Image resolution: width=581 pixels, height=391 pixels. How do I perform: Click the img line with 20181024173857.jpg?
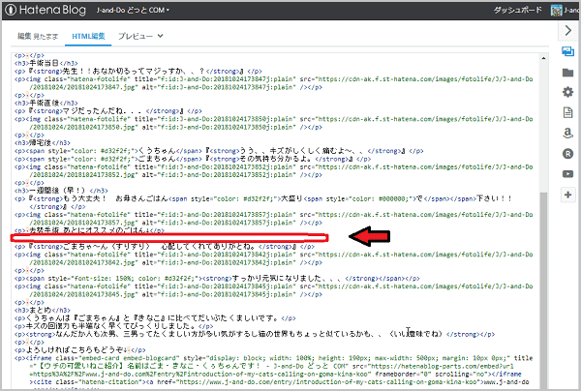tap(273, 219)
